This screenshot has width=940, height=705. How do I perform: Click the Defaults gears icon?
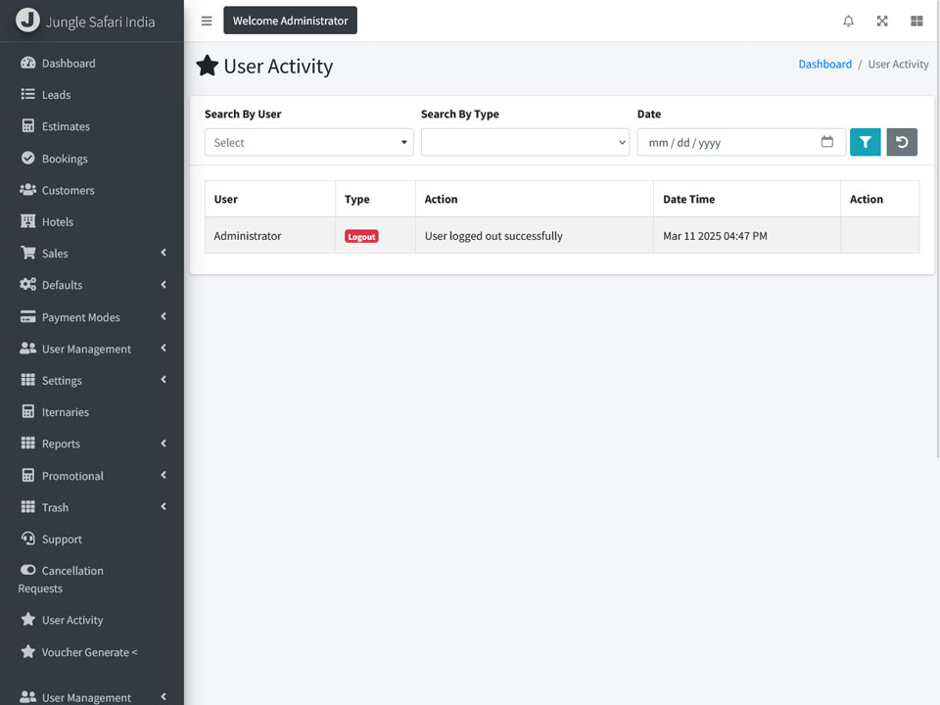tap(27, 284)
